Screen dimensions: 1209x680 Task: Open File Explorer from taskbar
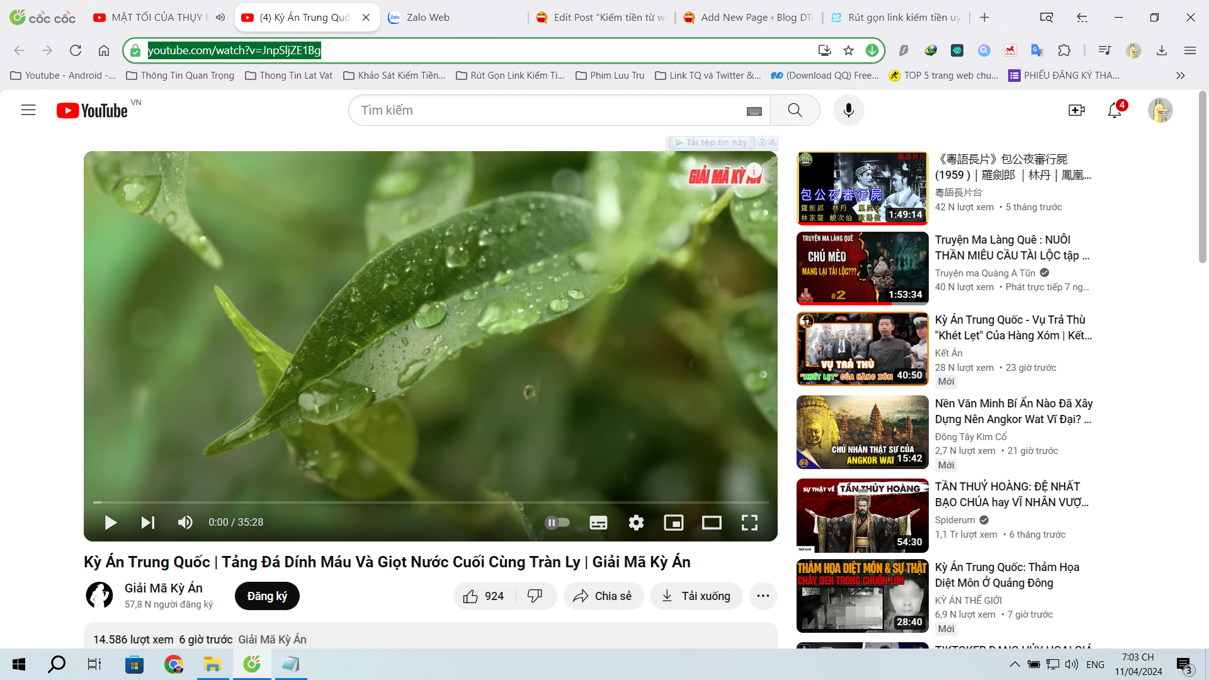tap(212, 664)
